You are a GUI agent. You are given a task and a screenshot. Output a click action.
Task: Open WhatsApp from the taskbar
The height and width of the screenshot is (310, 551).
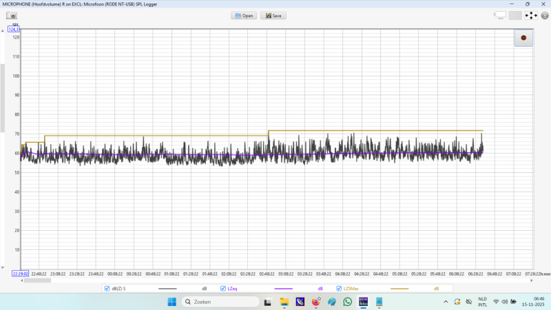coord(347,302)
